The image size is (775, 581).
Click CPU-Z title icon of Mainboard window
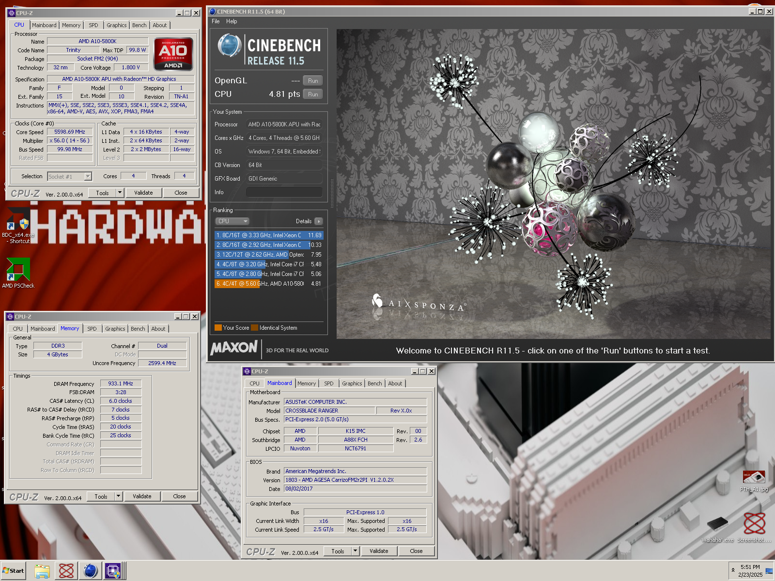(x=247, y=371)
